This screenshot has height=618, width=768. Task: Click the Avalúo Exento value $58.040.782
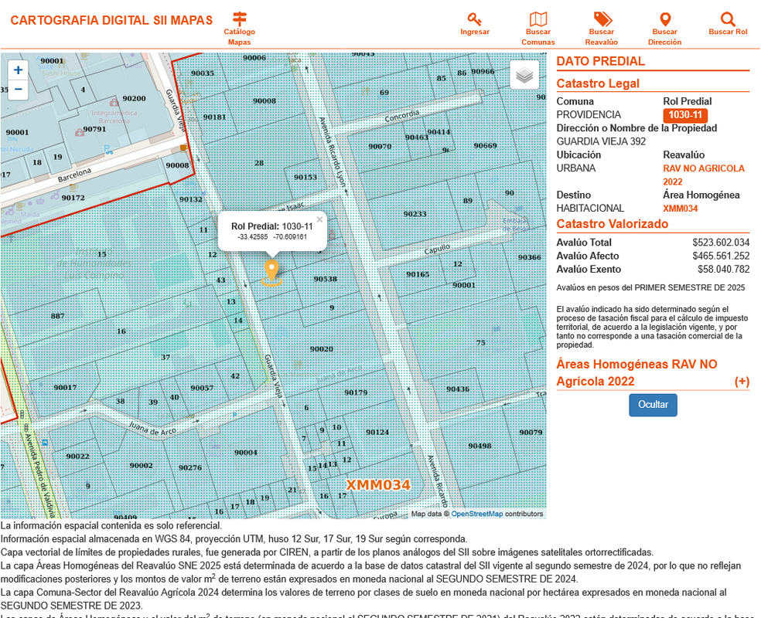click(723, 269)
